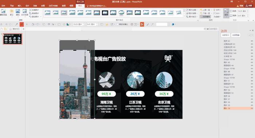Move selected object down in Selection pane order
Viewport: 255px width, 138px height.
click(252, 35)
